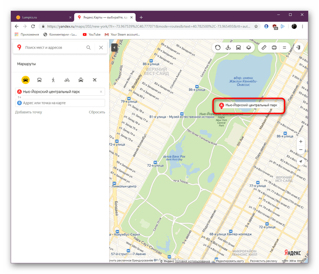Close the routes panel with X
The height and width of the screenshot is (274, 319).
(x=101, y=48)
